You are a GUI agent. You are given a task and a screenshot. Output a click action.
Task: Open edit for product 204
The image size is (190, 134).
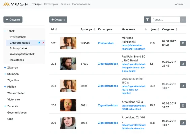183,86
